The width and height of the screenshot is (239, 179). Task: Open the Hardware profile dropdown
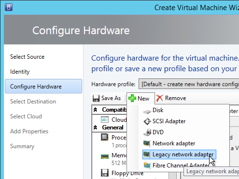189,84
